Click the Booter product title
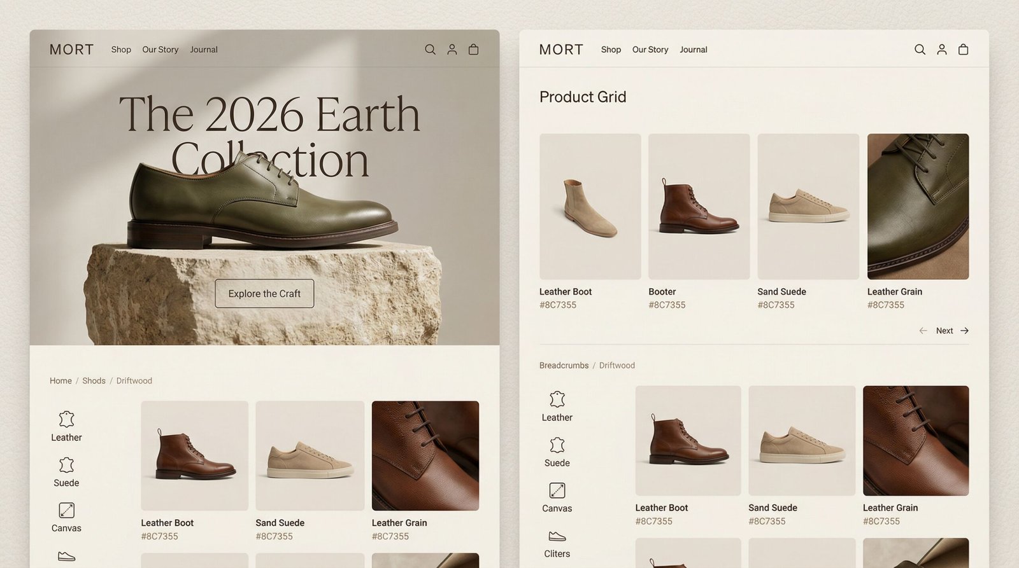1019x568 pixels. 662,292
